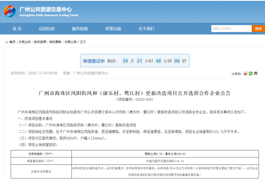
Task: Click the 项目地址及范围 line
Action: (129, 132)
